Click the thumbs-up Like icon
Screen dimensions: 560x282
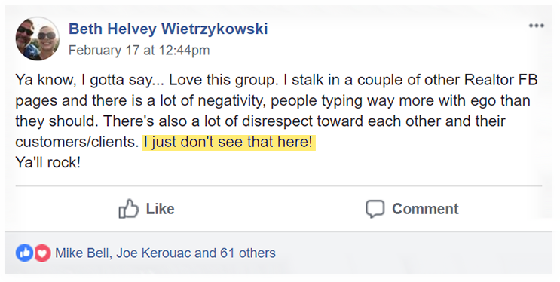click(128, 208)
